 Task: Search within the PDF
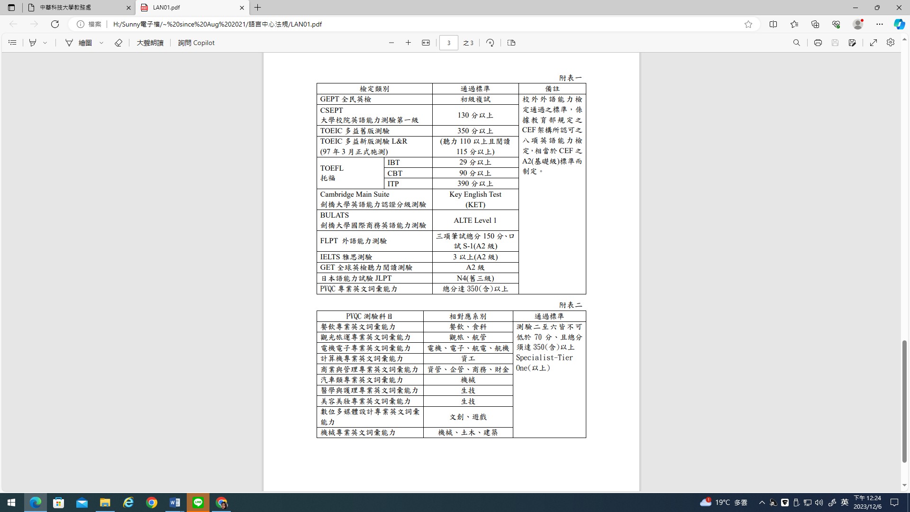point(797,43)
